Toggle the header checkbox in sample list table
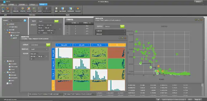Screen dimensions: 207x101 tap(67, 23)
